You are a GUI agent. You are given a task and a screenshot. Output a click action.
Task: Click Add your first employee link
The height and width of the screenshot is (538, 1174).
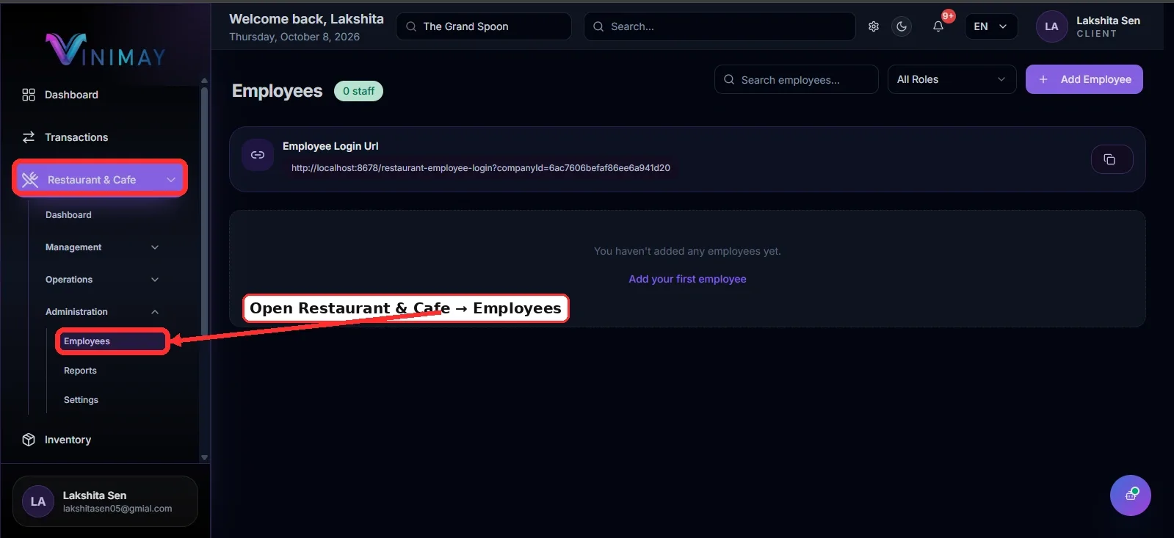click(x=687, y=279)
